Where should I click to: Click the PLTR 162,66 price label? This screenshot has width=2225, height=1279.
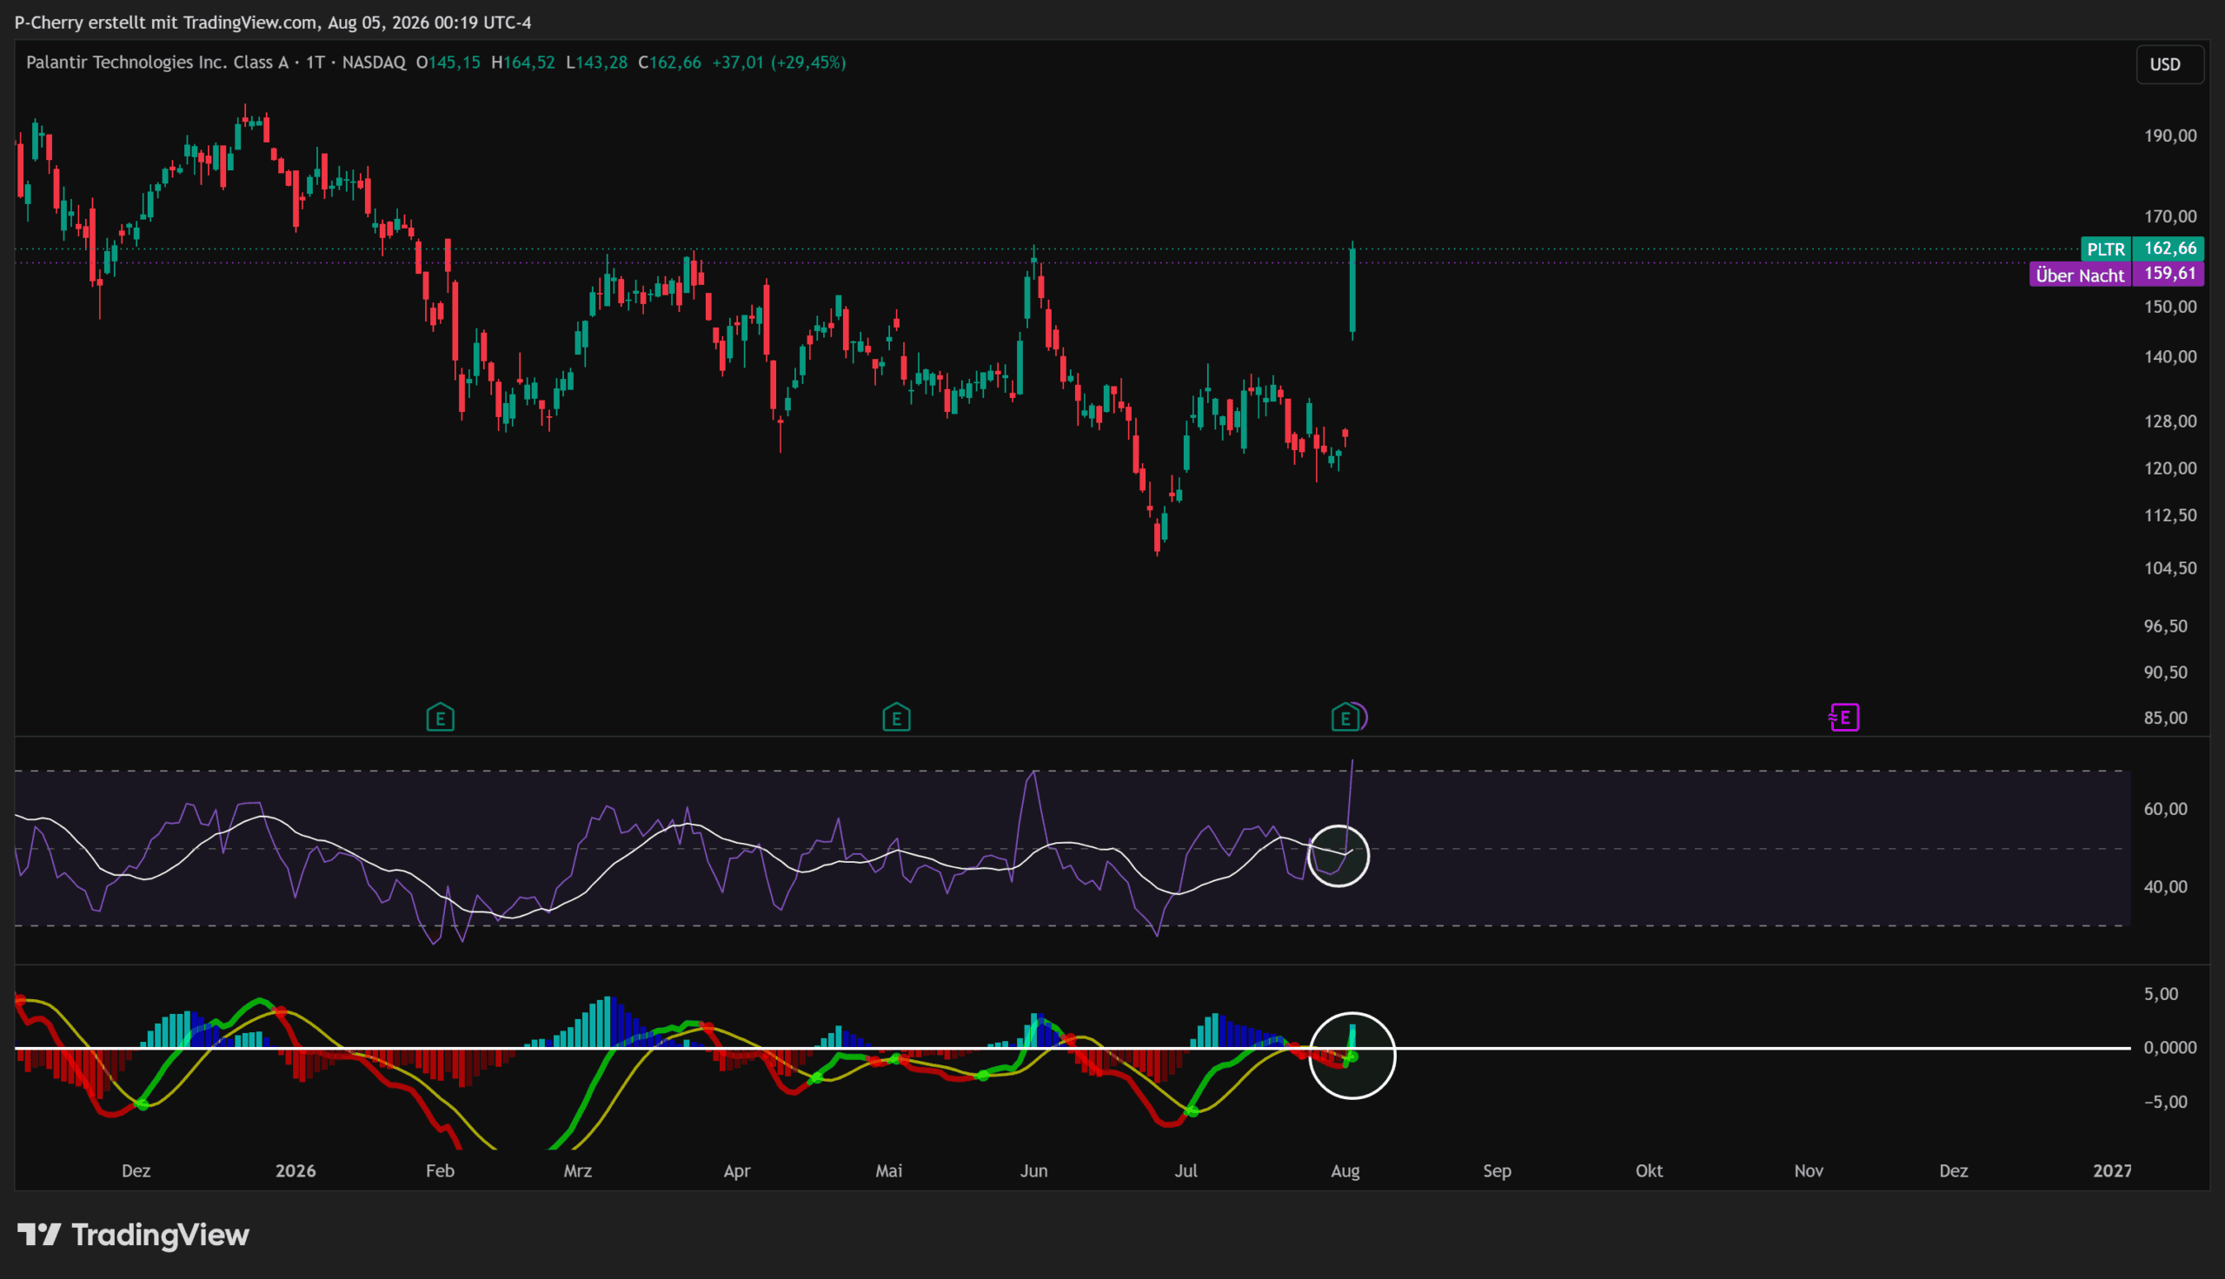point(2142,249)
